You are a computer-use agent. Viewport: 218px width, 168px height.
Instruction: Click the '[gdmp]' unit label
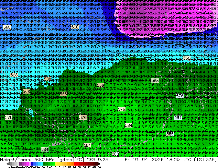[66, 159]
